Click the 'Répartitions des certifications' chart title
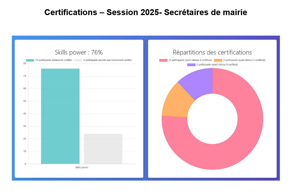295x196 pixels. click(212, 53)
